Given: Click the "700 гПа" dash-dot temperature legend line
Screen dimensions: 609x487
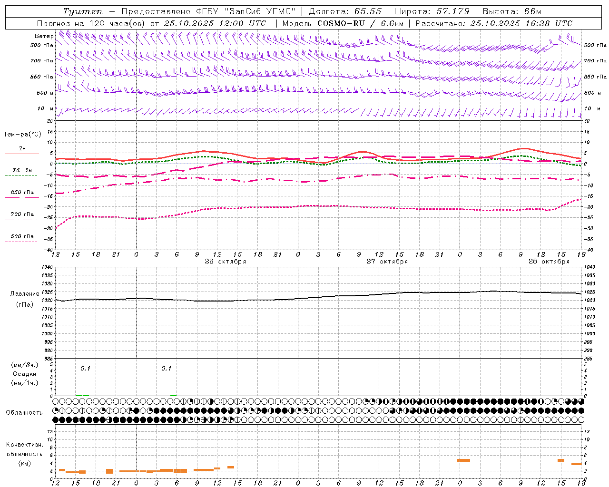Looking at the screenshot, I should click(21, 219).
